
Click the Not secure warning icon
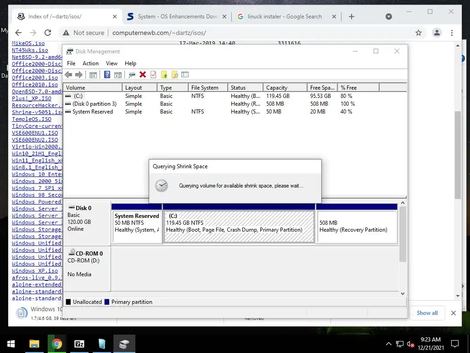(66, 33)
